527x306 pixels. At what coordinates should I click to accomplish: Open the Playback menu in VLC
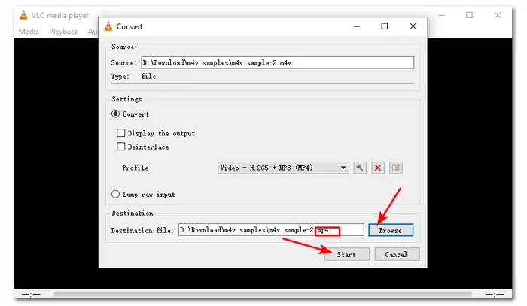point(63,32)
